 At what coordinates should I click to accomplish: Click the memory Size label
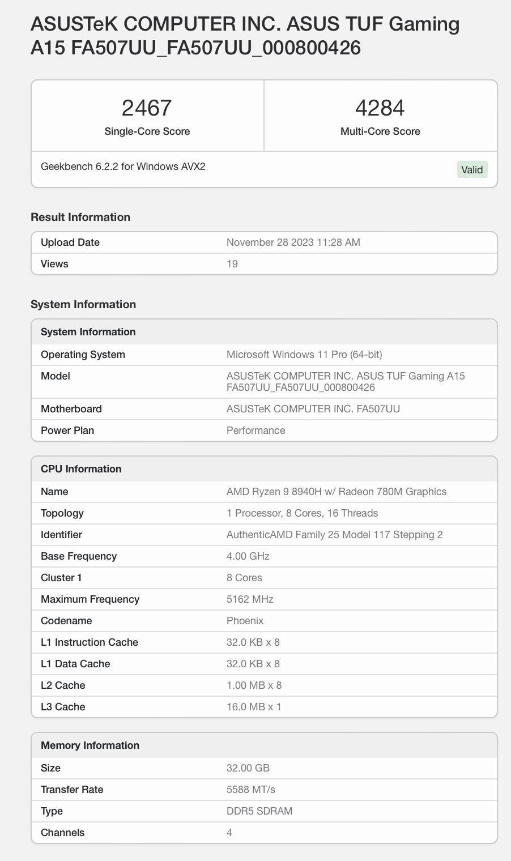(x=50, y=768)
